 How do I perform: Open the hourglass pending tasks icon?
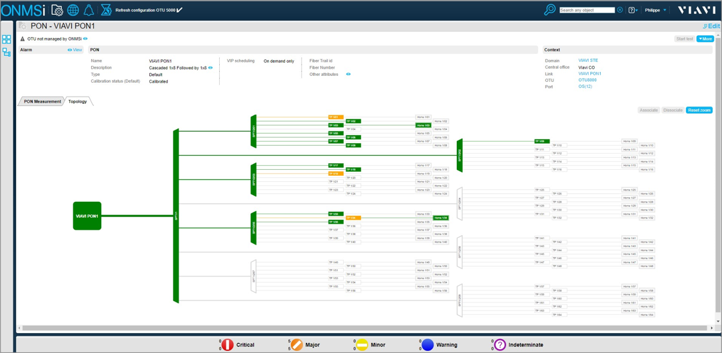106,10
